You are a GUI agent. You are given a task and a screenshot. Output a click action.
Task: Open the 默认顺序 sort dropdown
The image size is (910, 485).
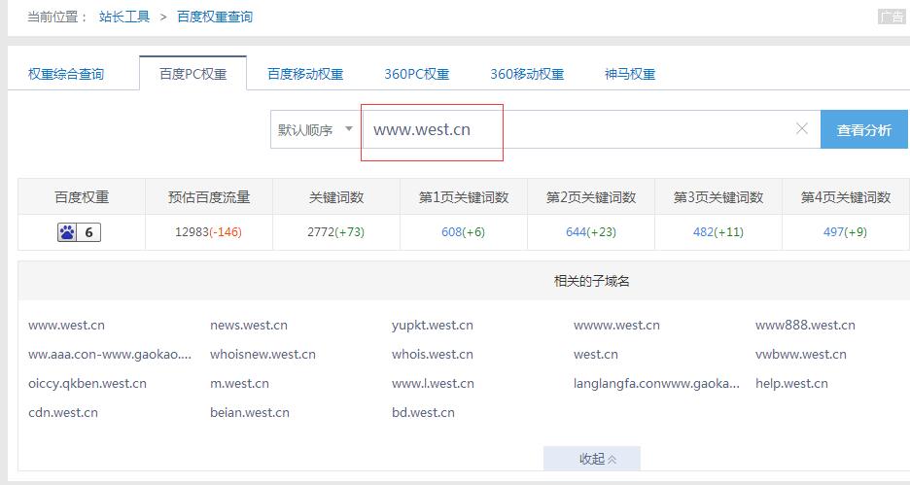point(315,130)
